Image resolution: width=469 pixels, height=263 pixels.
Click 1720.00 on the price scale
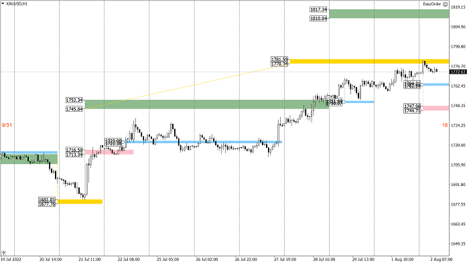458,145
